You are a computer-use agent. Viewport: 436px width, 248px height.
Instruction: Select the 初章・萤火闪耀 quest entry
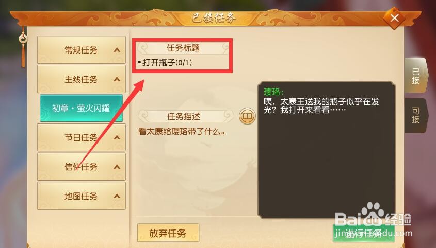point(81,108)
